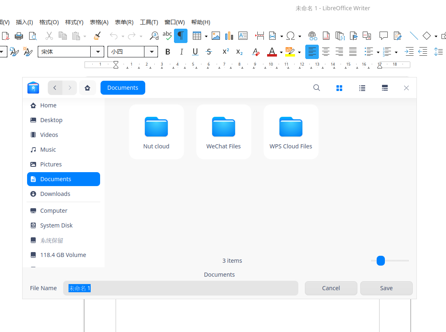Open the font name dropdown arrow
Screen dimensions: 446x332
tap(97, 52)
